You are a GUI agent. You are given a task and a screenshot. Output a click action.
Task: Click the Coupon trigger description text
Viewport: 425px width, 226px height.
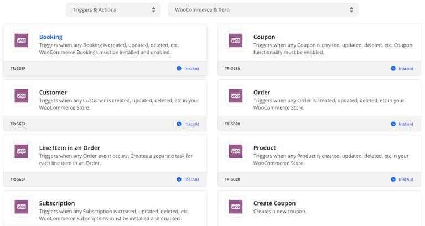pyautogui.click(x=333, y=49)
